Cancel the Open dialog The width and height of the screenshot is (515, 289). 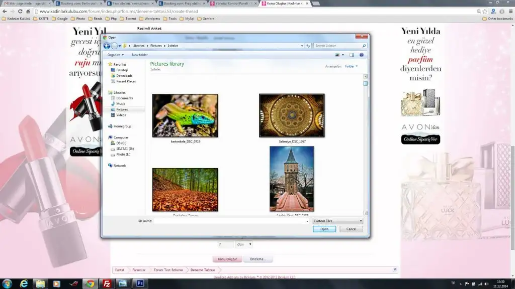coord(351,229)
